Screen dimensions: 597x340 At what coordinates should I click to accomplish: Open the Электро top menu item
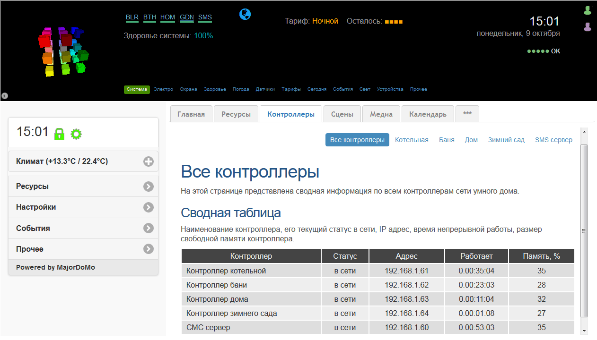tap(163, 89)
